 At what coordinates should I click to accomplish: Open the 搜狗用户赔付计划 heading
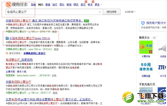click(156, 23)
